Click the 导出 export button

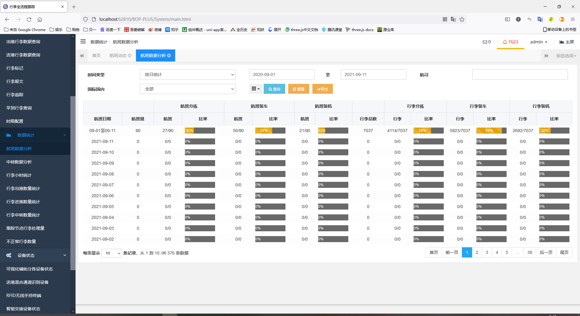click(x=322, y=89)
